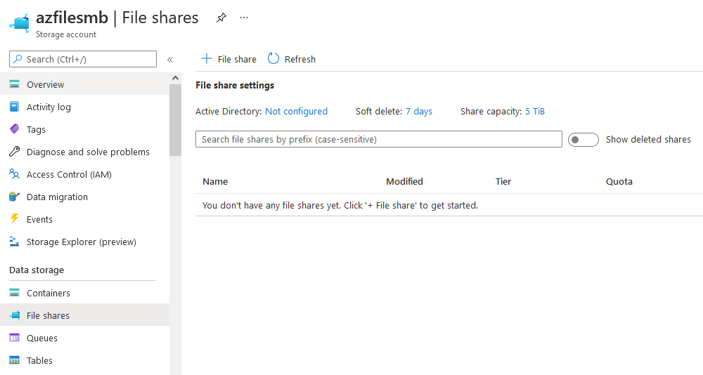The width and height of the screenshot is (703, 375).
Task: Click the purple Tags icon
Action: click(14, 129)
